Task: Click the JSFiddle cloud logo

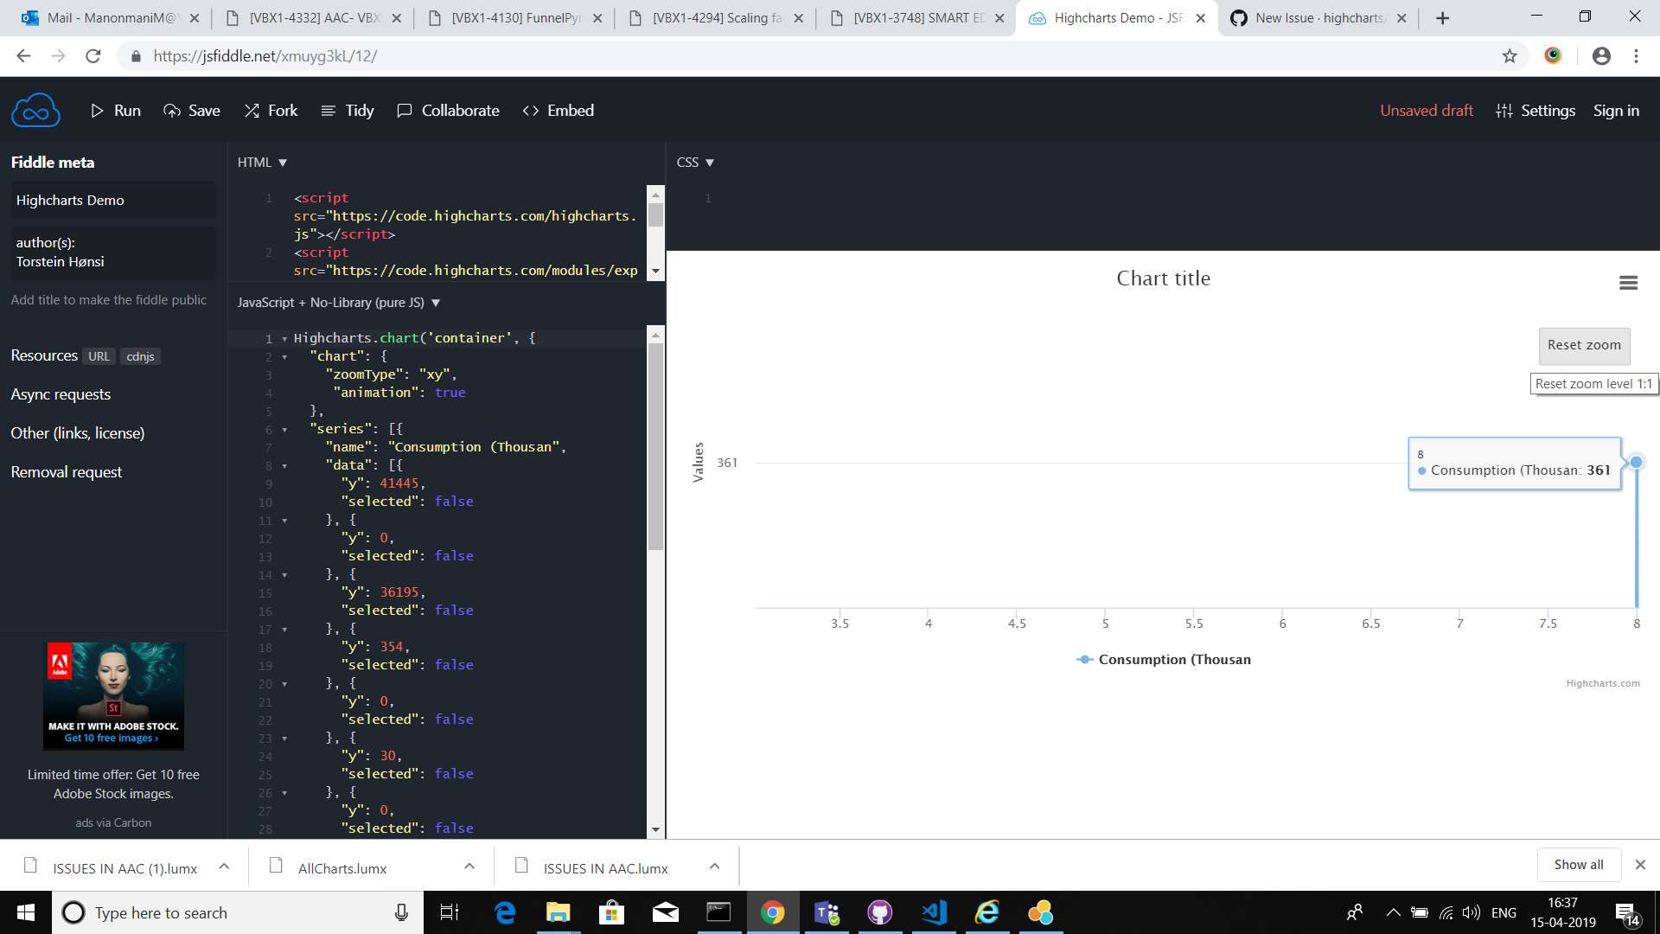Action: click(35, 109)
